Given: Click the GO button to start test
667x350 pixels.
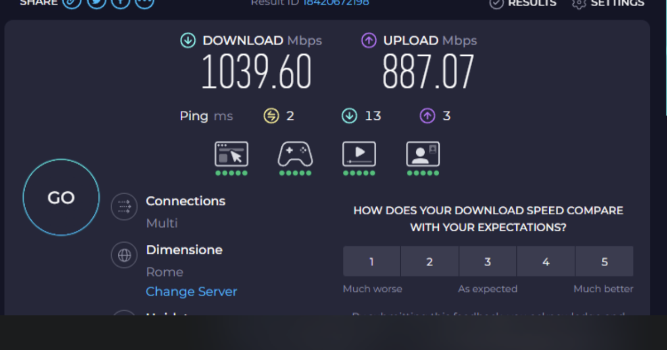Looking at the screenshot, I should 61,197.
